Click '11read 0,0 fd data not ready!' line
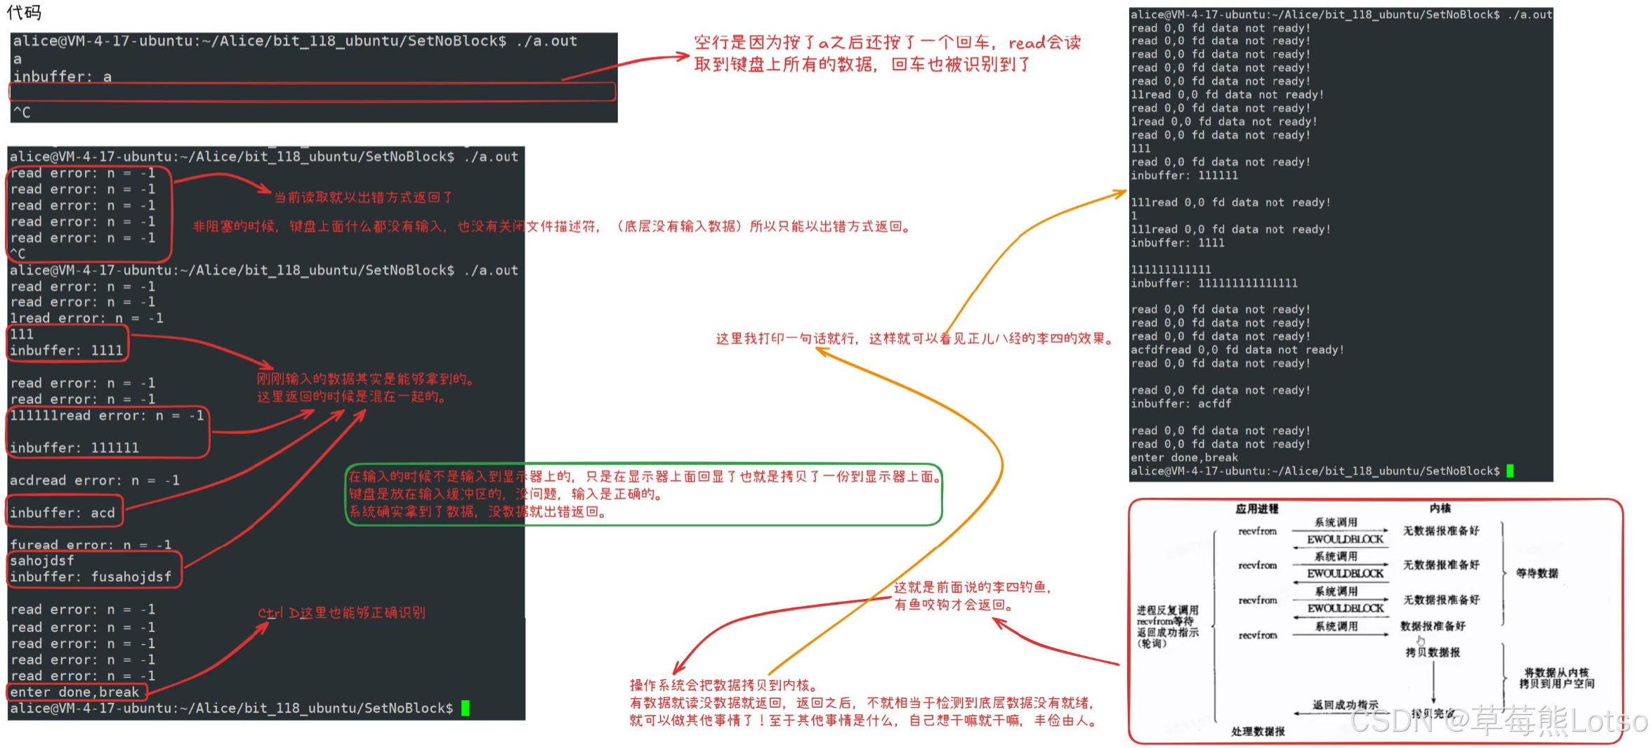The image size is (1651, 748). pos(1227,95)
